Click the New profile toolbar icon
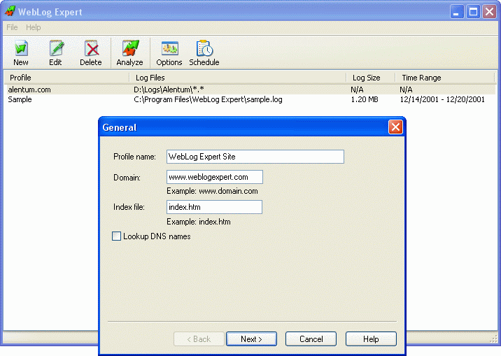Screen dimensions: 501x356 [21, 52]
